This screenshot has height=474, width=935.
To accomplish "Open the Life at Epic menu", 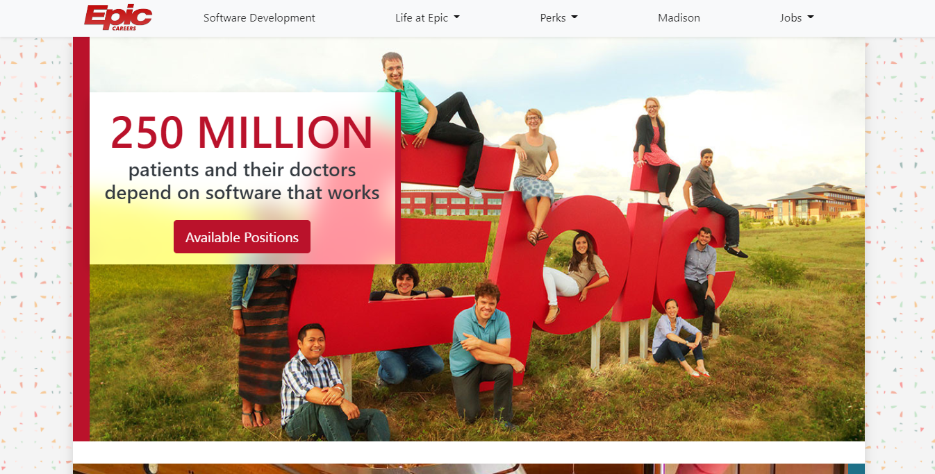I will click(x=427, y=18).
